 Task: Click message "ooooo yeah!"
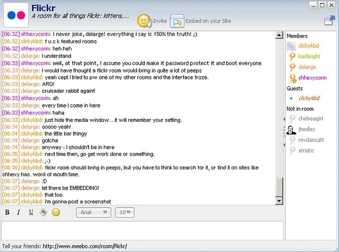[57, 127]
